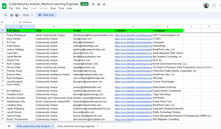
Task: Select the cell with Aaron Nanny
Action: tap(21, 86)
